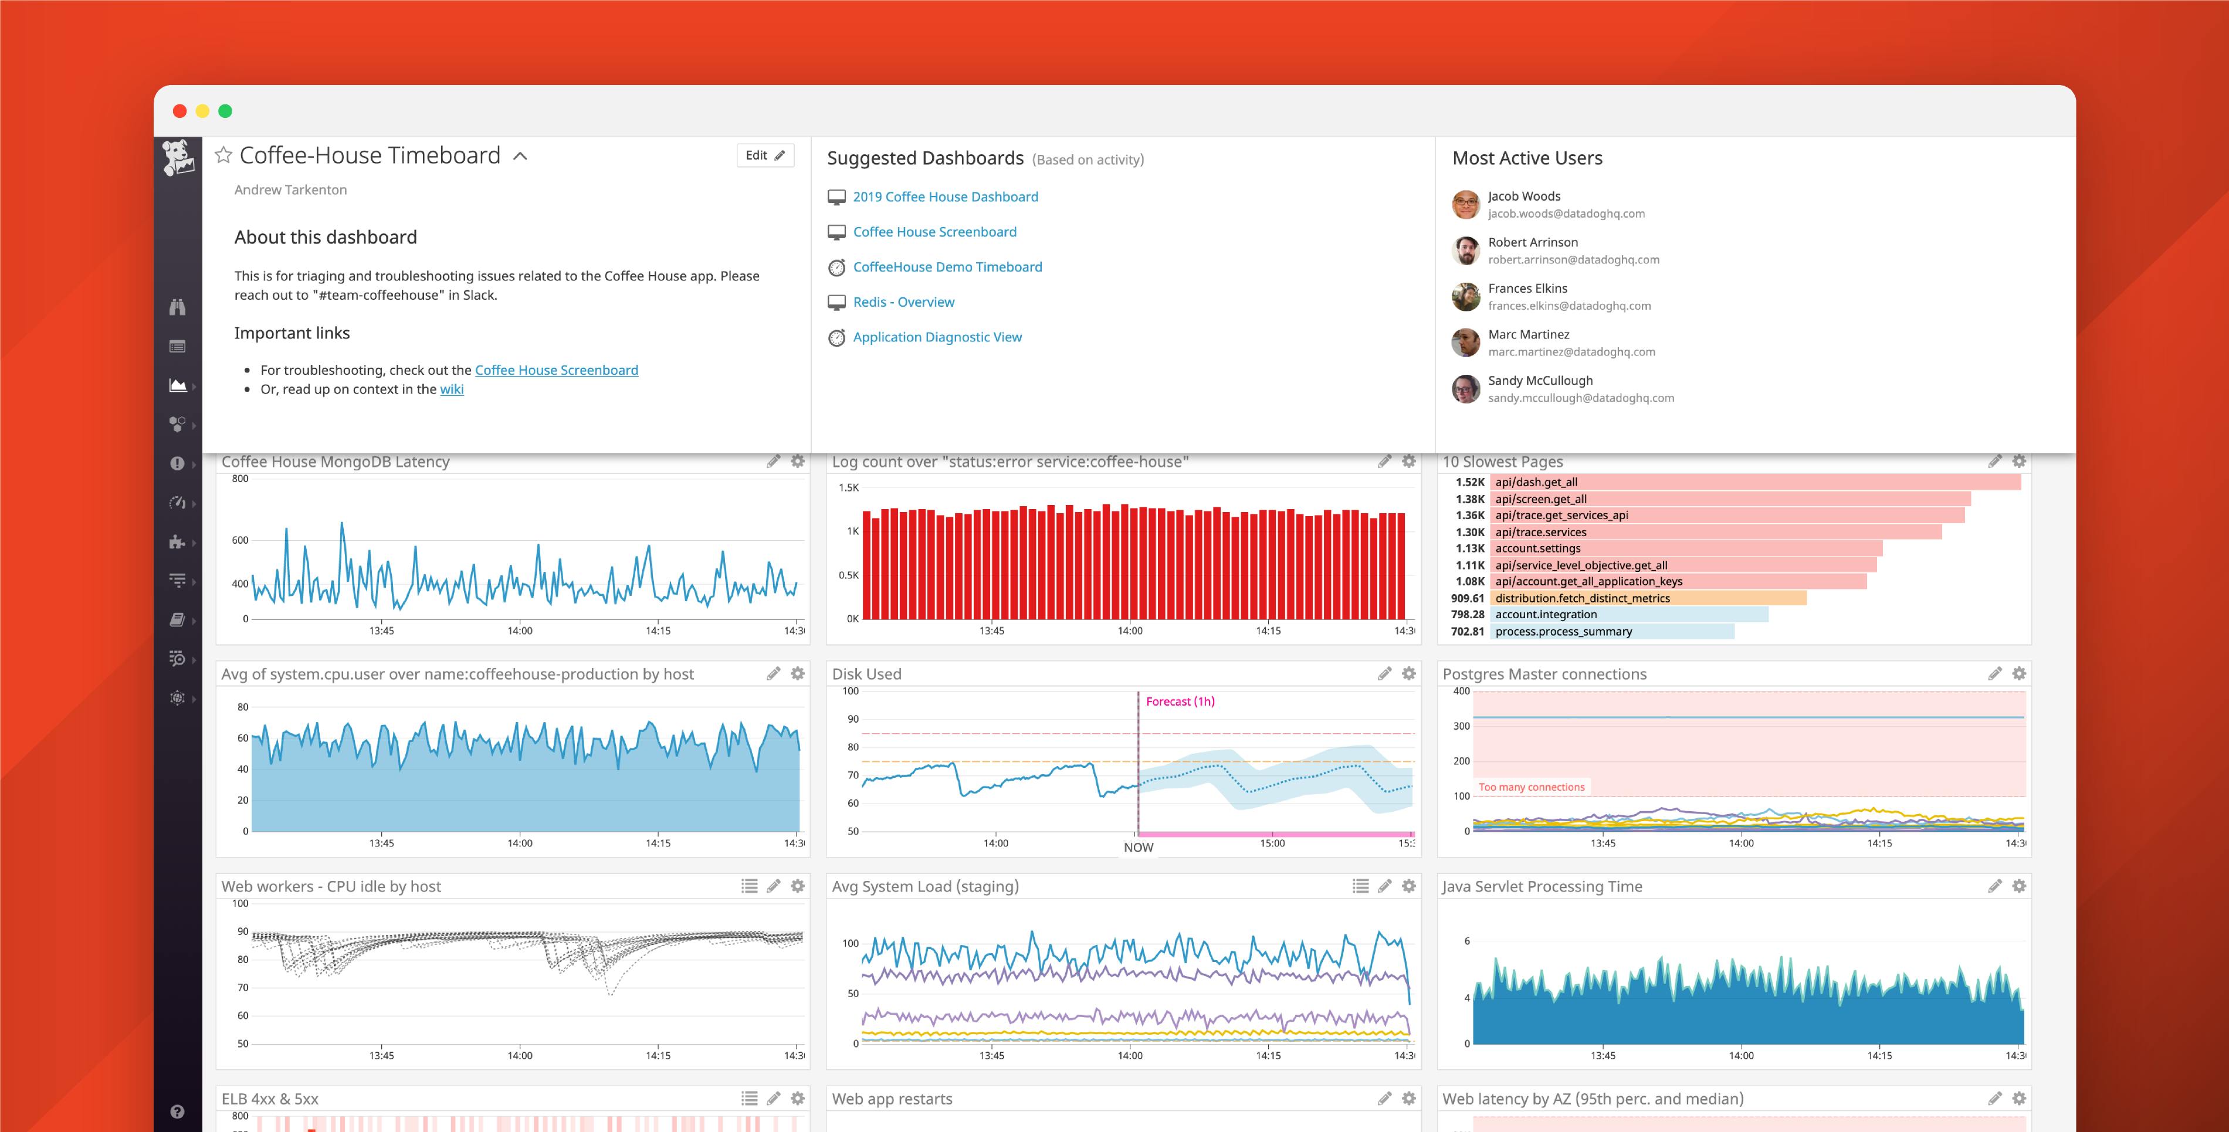Image resolution: width=2229 pixels, height=1132 pixels.
Task: Select the Watchdog binoculars icon in the sidebar
Action: pyautogui.click(x=177, y=307)
